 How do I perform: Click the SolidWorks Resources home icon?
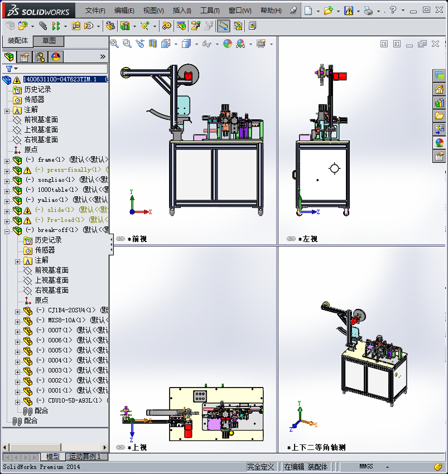pyautogui.click(x=439, y=89)
